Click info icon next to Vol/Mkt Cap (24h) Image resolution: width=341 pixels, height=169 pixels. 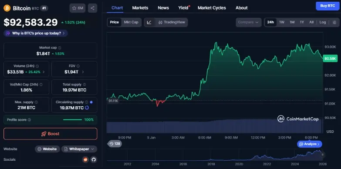click(41, 84)
